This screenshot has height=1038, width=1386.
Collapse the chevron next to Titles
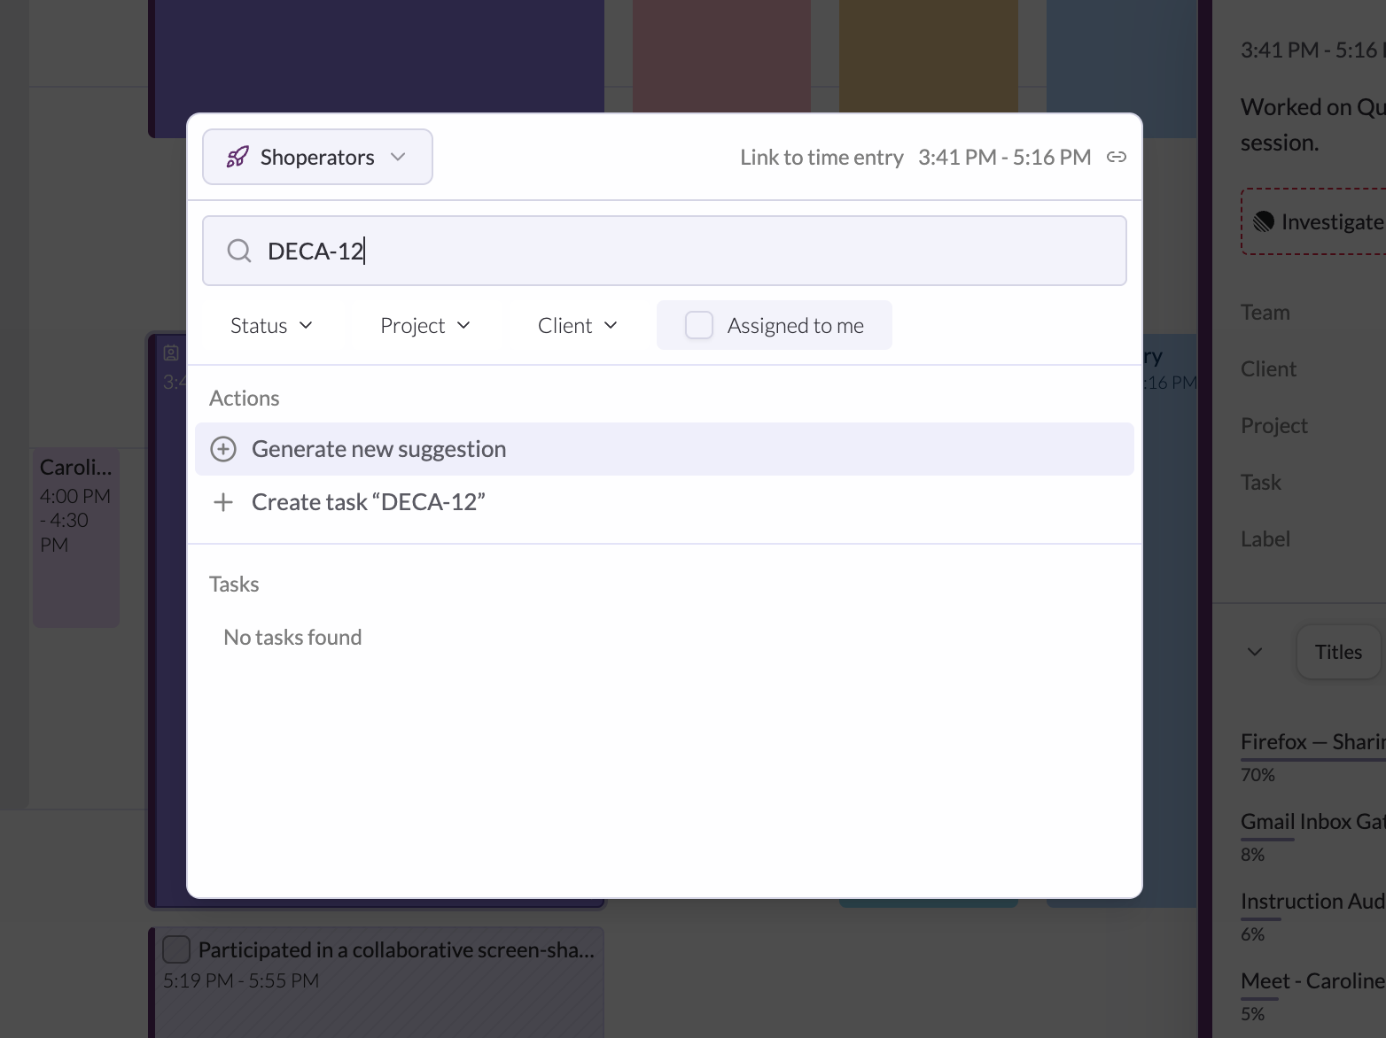(1255, 652)
